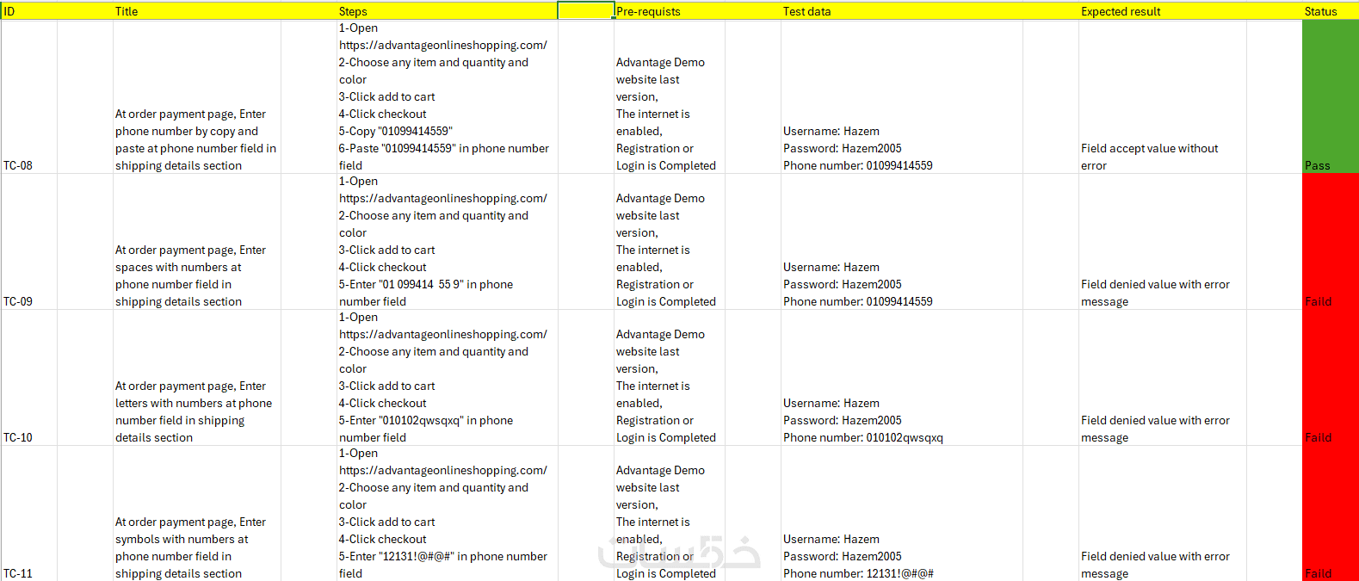Viewport: 1359px width, 581px height.
Task: Select the Expected result header cell
Action: point(1162,11)
